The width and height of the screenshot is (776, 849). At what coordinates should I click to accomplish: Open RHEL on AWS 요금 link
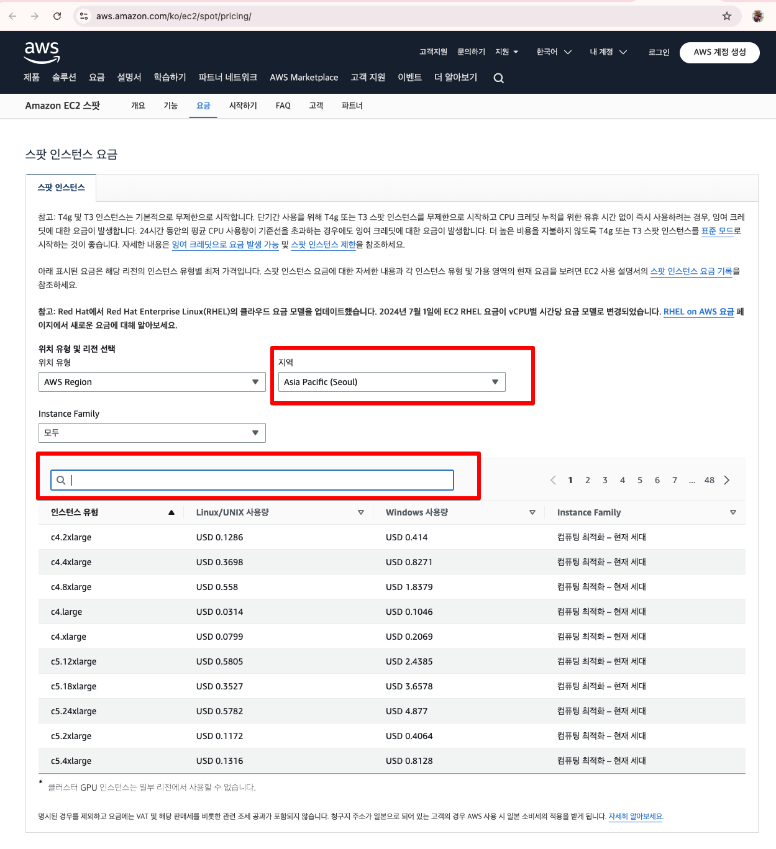699,312
